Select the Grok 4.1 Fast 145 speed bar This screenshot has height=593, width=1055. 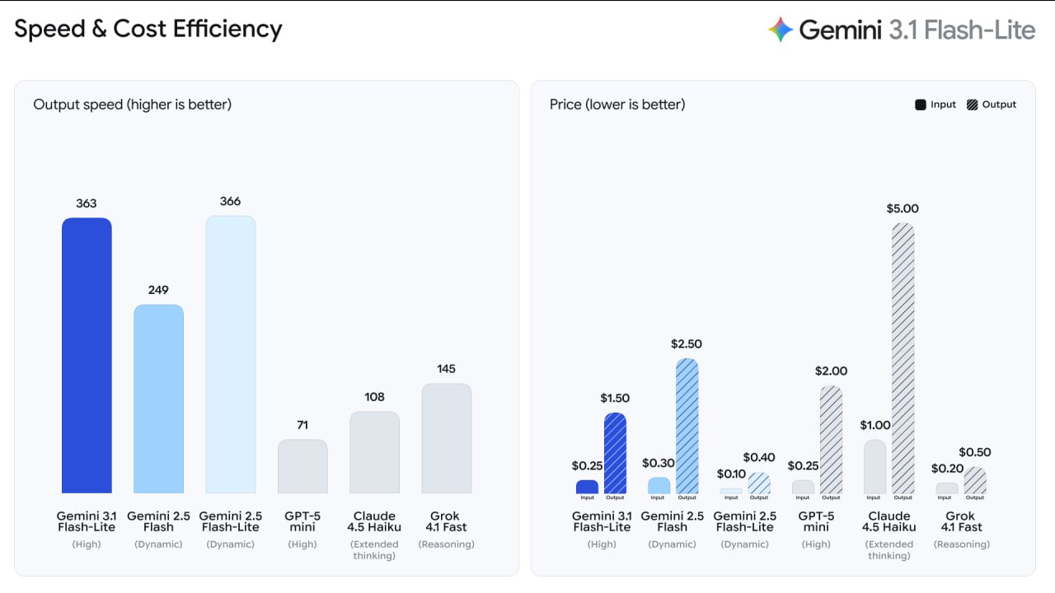pyautogui.click(x=447, y=438)
